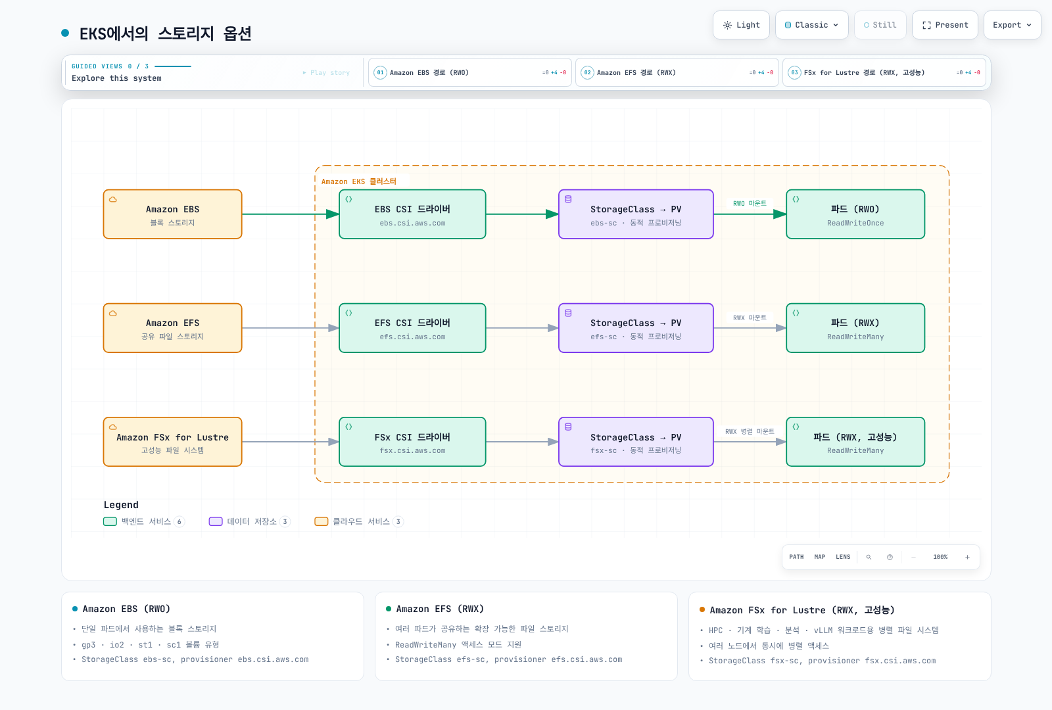Click the 'Amazon EBS (RWO)' card heading
Screen dimensions: 1052x710
[x=126, y=609]
